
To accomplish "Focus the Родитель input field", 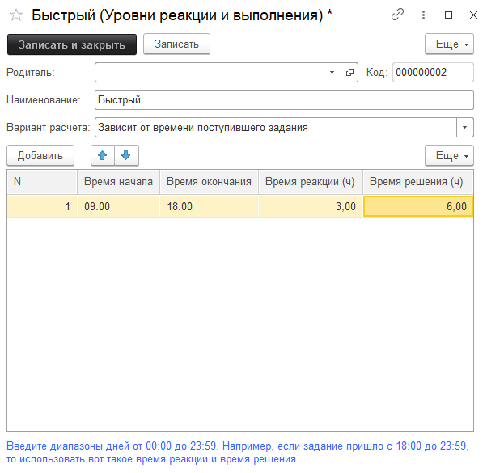I will coord(210,72).
